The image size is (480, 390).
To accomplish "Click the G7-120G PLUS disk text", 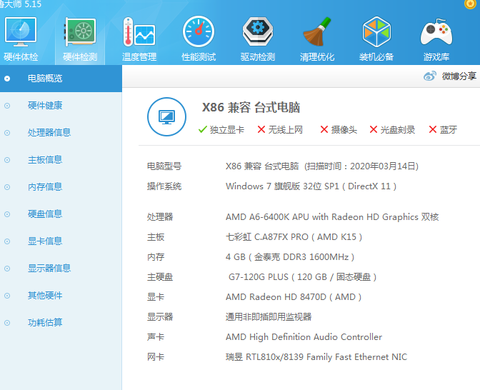I will point(302,276).
